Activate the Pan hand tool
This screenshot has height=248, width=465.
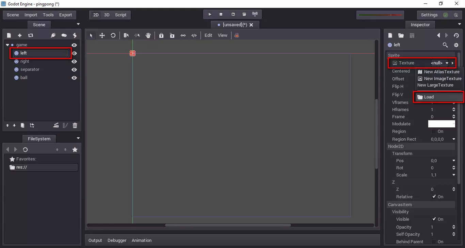[148, 35]
